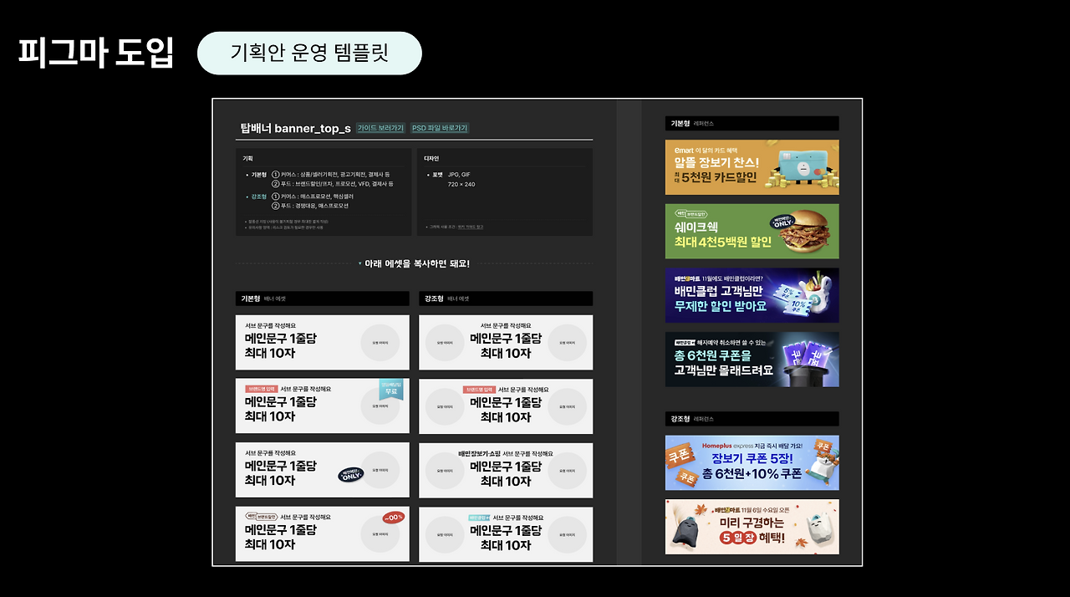Open the PSD 파일 바로가기 link
The height and width of the screenshot is (597, 1070).
pos(438,128)
